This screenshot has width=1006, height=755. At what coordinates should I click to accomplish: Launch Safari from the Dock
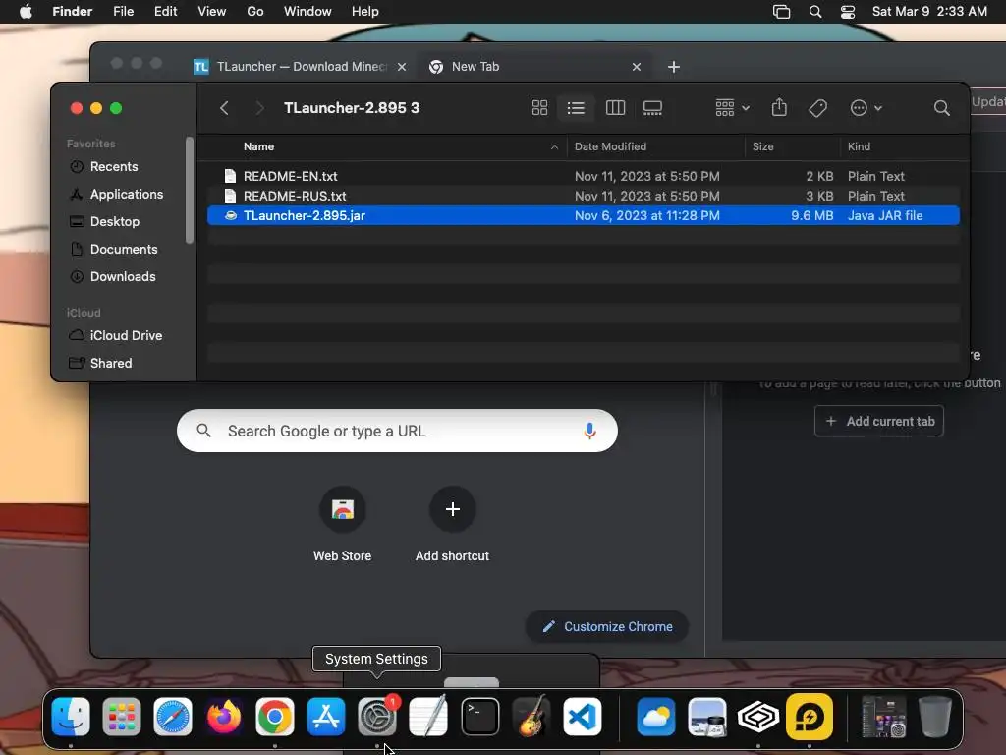173,717
